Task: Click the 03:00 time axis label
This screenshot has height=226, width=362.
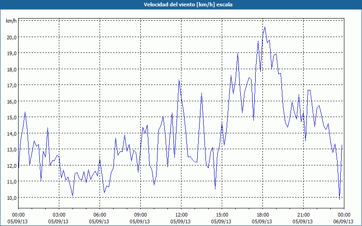Action: 59,215
